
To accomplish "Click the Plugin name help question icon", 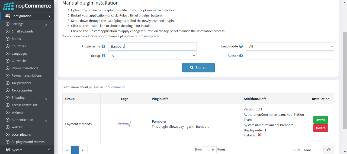I will tap(103, 46).
